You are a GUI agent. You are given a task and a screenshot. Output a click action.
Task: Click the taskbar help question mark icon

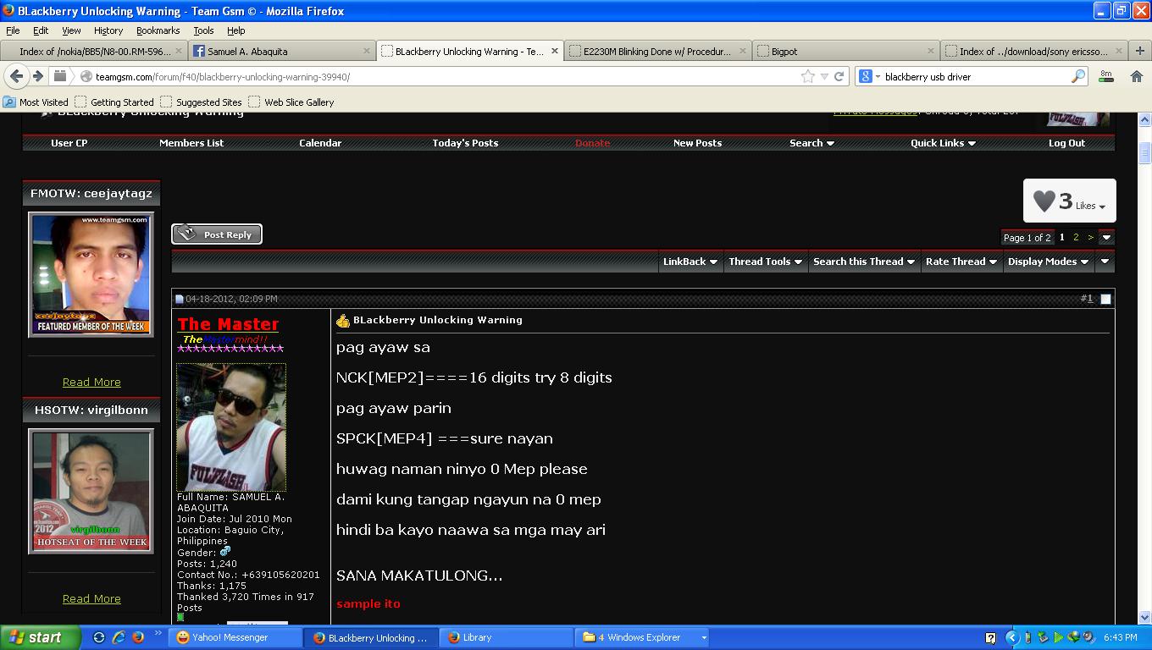pos(990,637)
